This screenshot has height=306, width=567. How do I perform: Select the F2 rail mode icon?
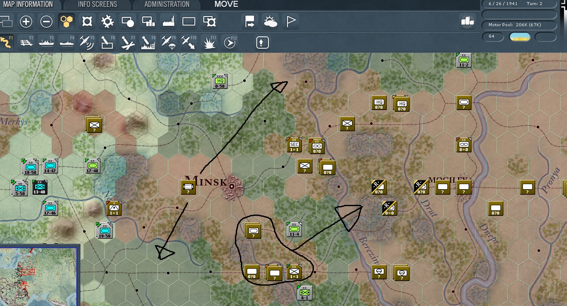26,42
